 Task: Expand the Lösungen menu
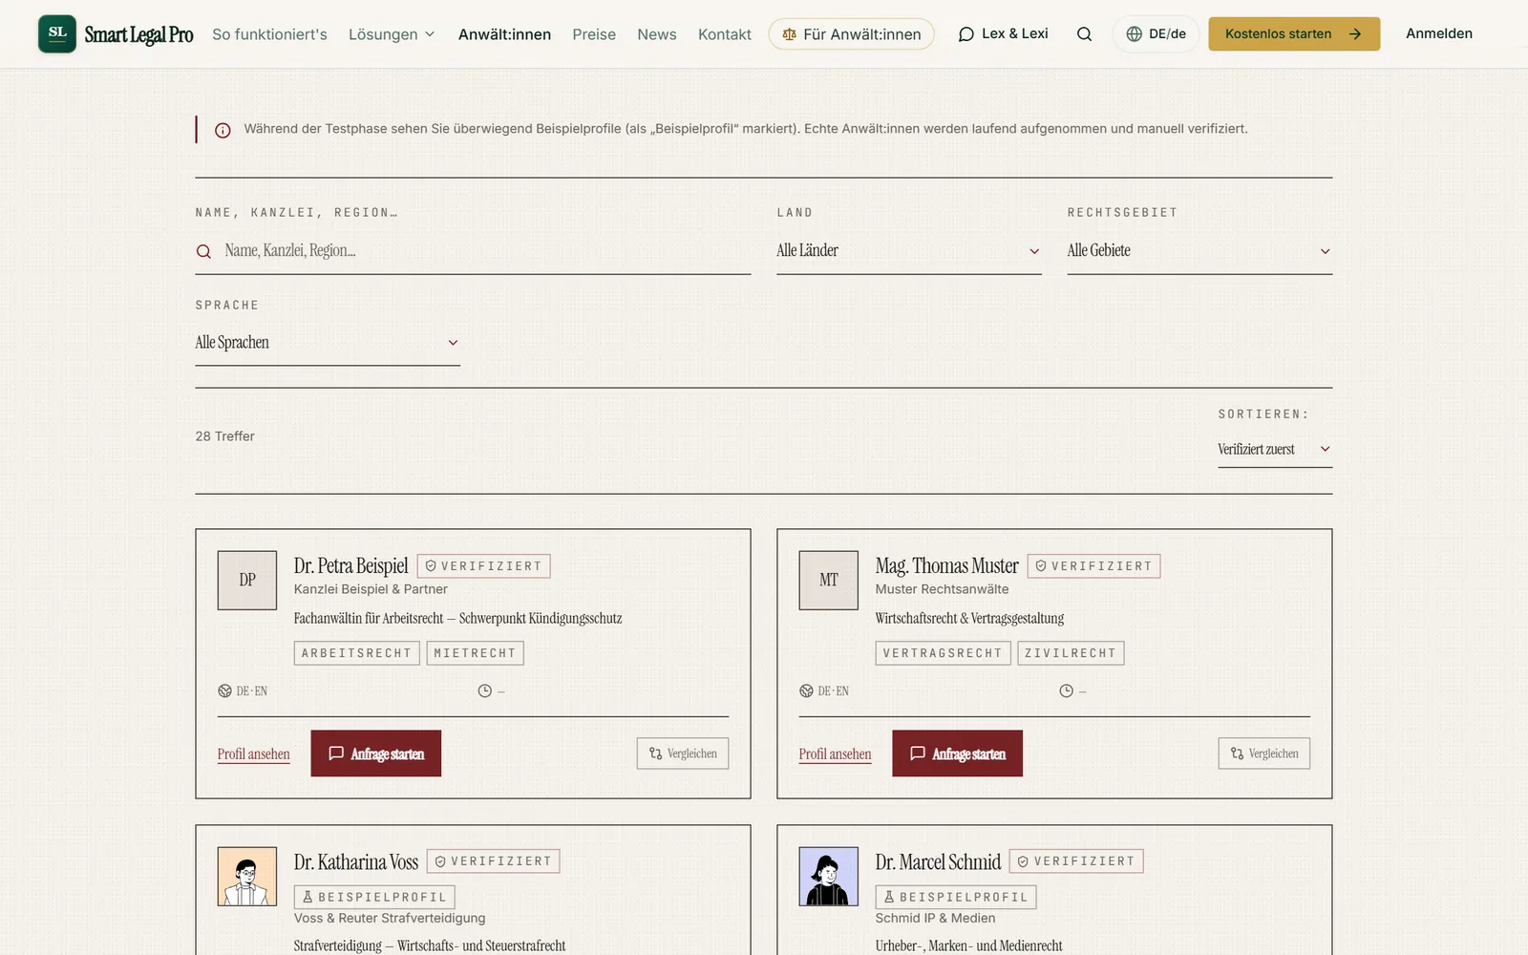tap(392, 34)
